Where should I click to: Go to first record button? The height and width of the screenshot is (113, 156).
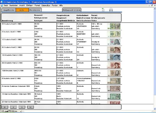[x=5, y=107]
